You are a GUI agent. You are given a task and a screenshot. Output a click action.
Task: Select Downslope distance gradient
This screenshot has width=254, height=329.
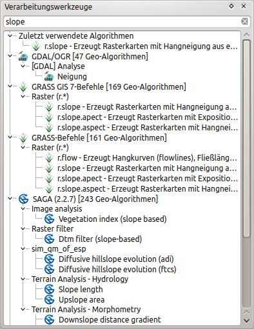point(110,320)
